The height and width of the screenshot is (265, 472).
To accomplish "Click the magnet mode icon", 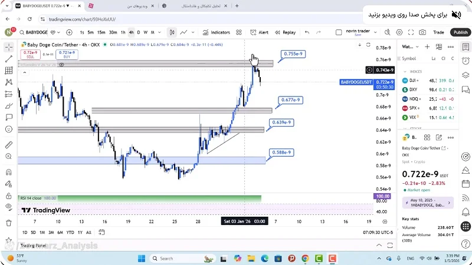I will (x=8, y=173).
